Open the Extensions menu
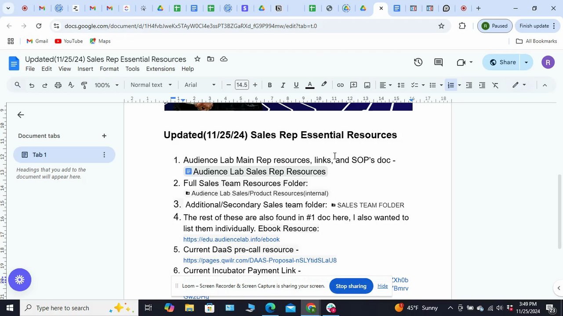The width and height of the screenshot is (563, 316). (x=160, y=69)
